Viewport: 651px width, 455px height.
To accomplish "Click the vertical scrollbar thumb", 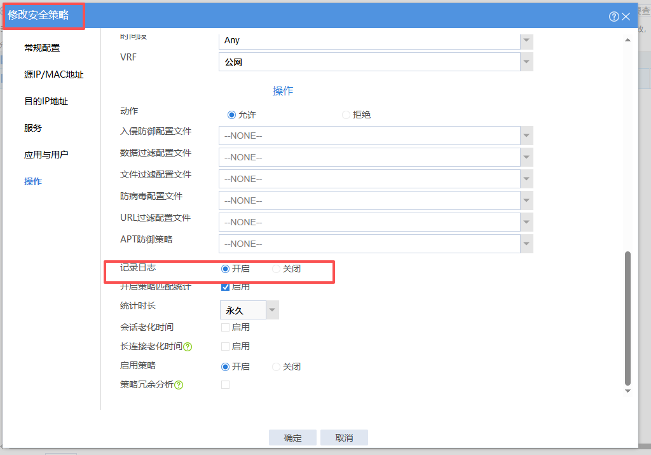I will 628,318.
